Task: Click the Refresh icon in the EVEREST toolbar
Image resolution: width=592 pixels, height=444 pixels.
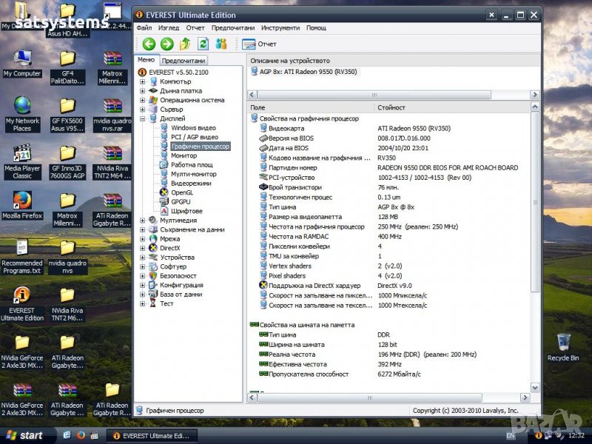Action: click(x=203, y=44)
